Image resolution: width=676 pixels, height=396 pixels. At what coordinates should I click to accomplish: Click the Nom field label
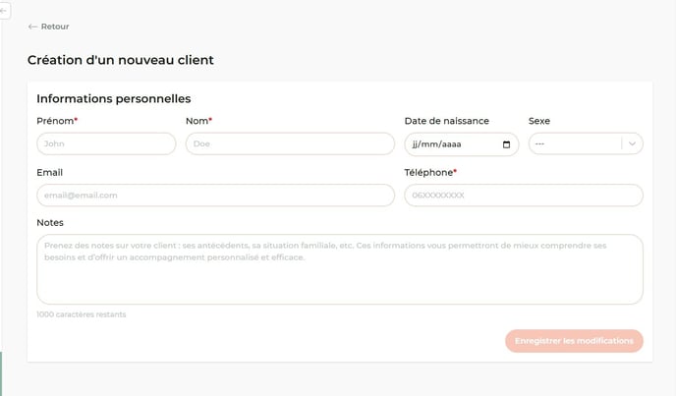197,121
